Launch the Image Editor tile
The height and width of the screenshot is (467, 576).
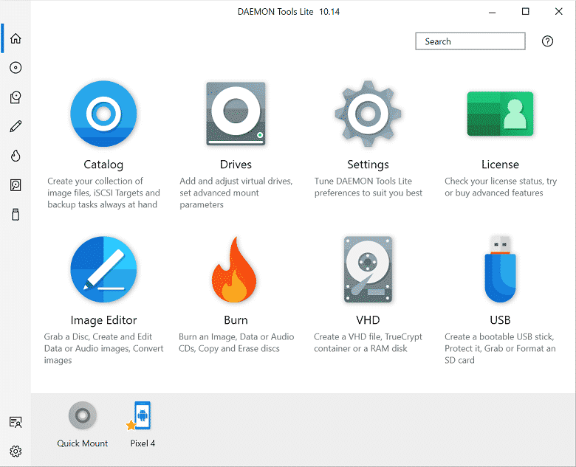(103, 270)
